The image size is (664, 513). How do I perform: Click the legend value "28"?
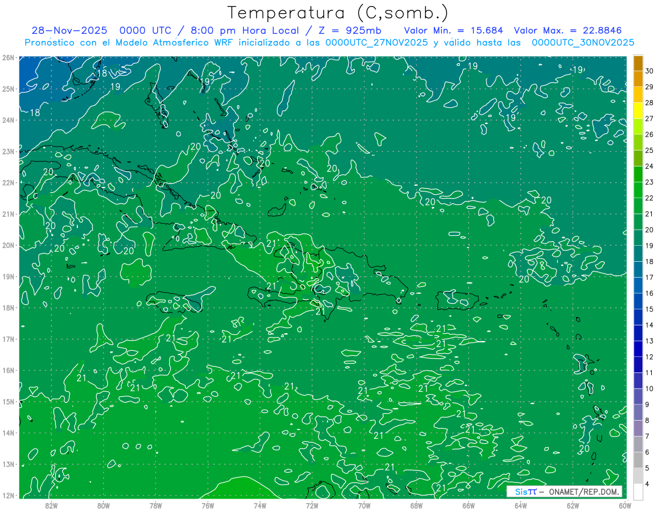[650, 103]
